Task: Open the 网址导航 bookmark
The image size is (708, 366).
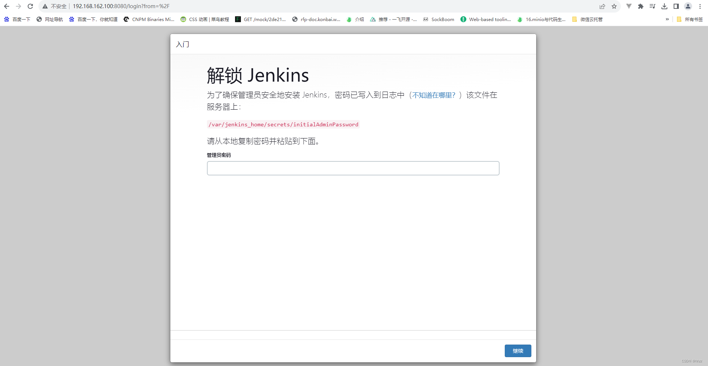Action: [50, 19]
